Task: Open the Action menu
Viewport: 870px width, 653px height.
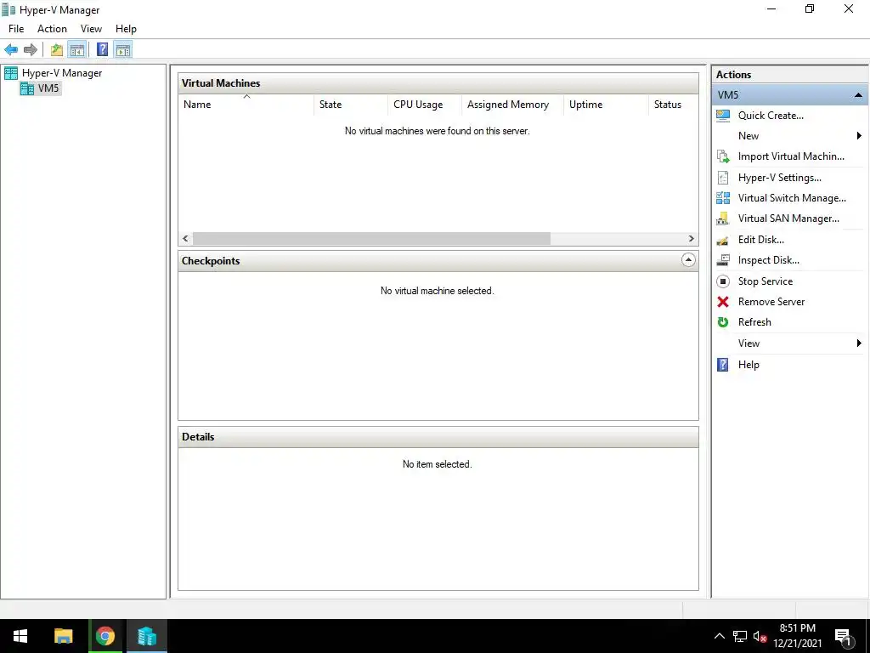Action: click(x=52, y=29)
